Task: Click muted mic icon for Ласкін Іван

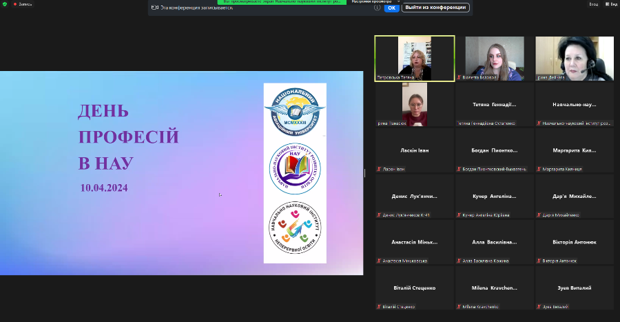Action: coord(379,170)
